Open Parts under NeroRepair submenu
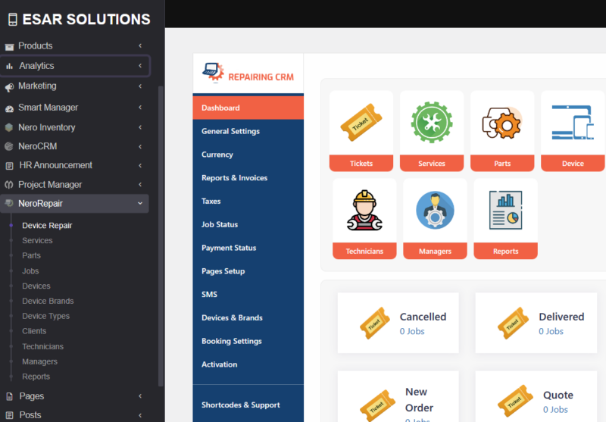 31,255
